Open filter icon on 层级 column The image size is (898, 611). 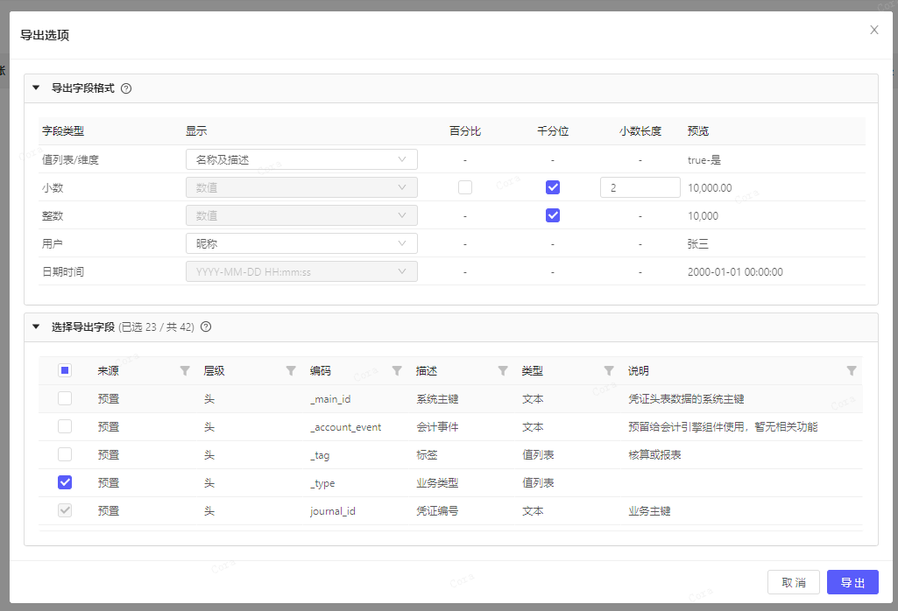pos(291,371)
